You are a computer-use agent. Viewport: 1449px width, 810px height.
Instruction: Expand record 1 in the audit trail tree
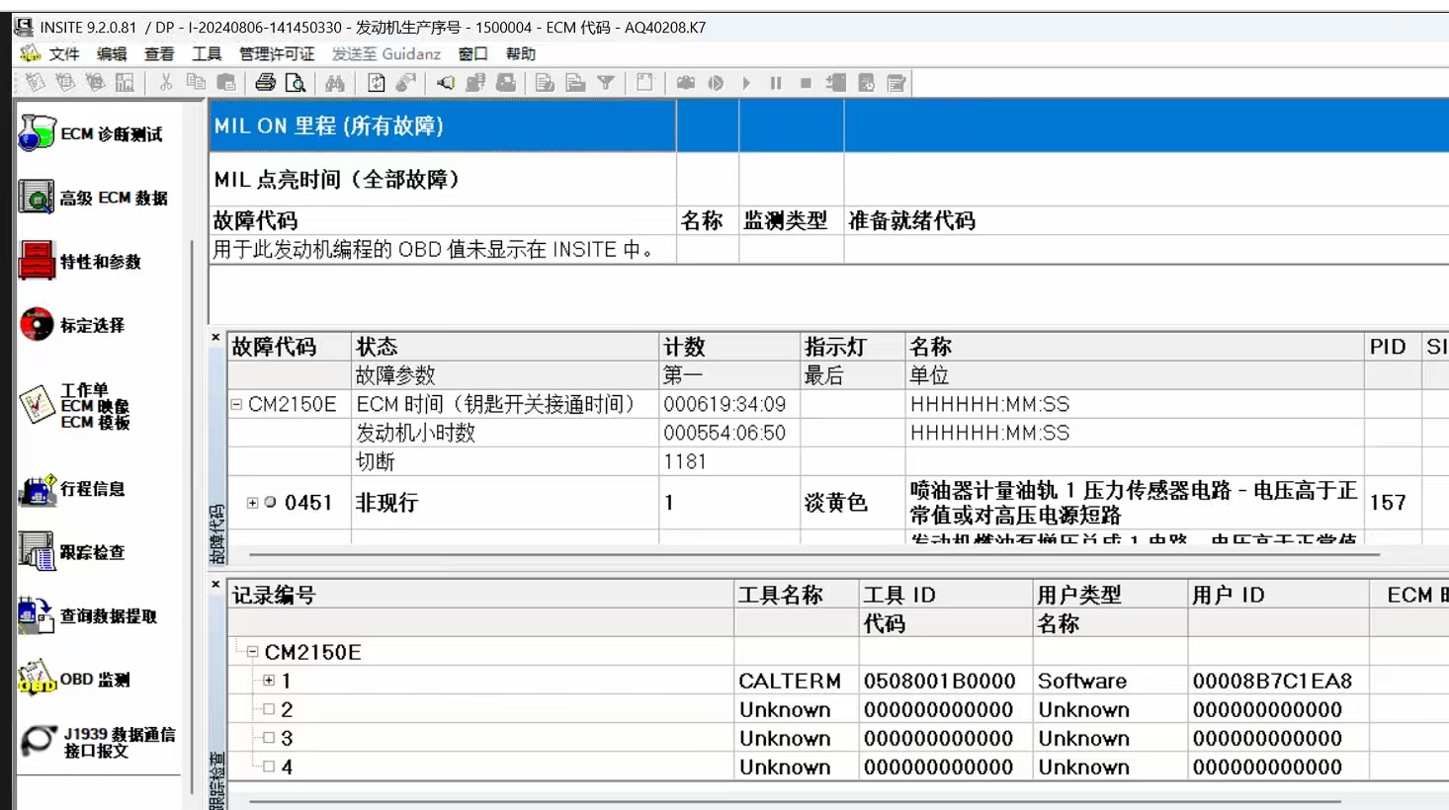tap(269, 681)
